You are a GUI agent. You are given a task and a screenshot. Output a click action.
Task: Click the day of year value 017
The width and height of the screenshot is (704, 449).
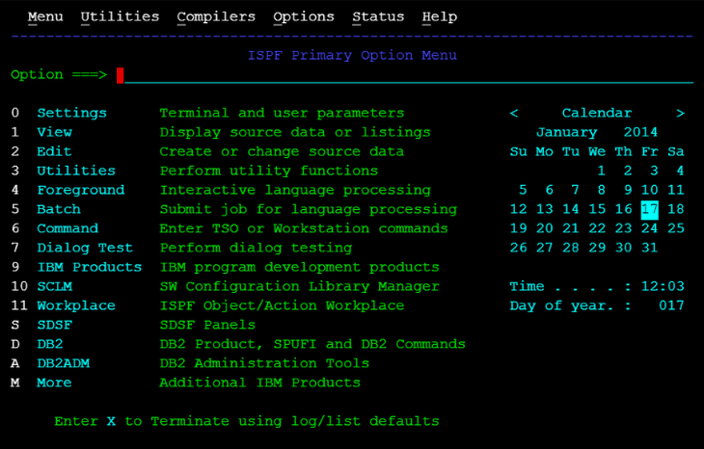click(671, 305)
